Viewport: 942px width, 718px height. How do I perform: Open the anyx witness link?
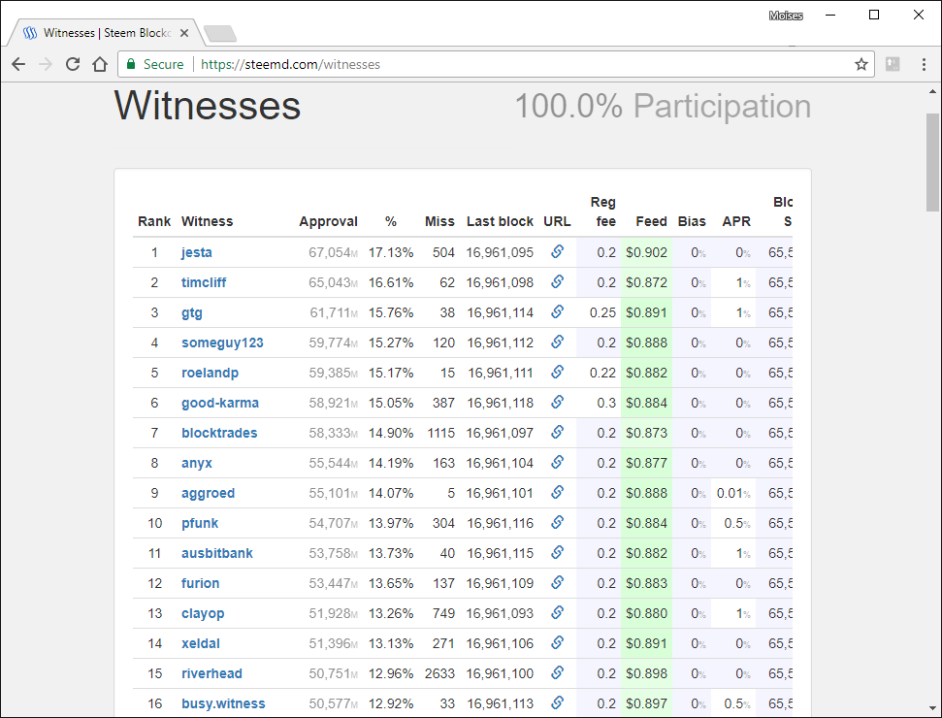[x=196, y=463]
